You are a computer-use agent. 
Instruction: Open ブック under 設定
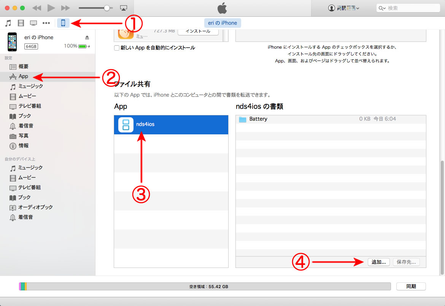coord(48,116)
